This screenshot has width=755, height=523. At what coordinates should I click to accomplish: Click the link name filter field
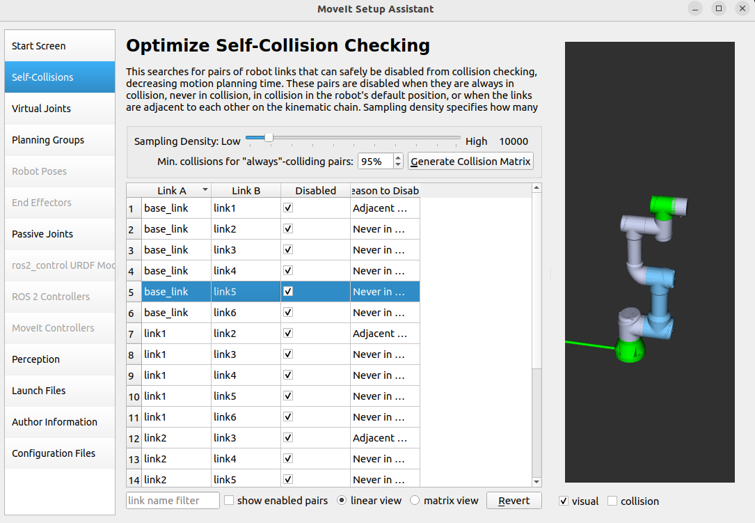point(173,501)
